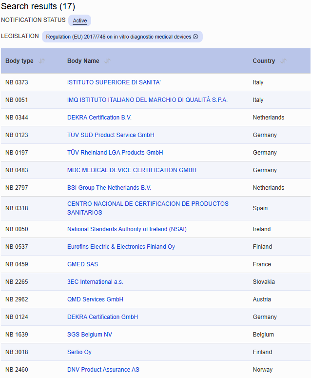311x378 pixels.
Task: Select the NB 0537 cell
Action: [x=17, y=247]
